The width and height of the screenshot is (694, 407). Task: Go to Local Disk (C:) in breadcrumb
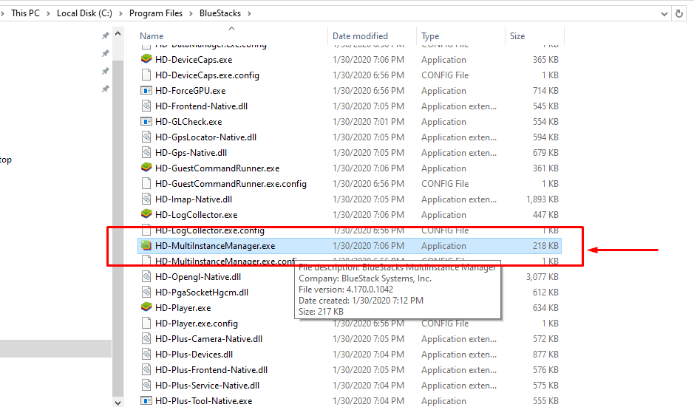coord(84,13)
